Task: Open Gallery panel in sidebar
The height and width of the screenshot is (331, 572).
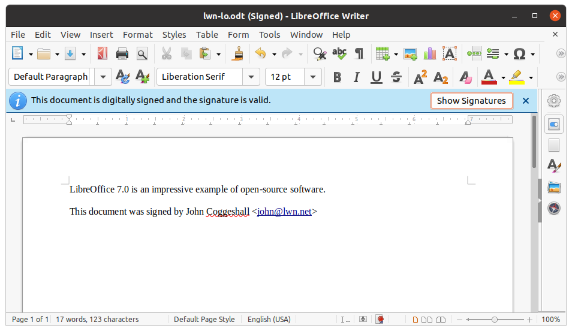Action: click(x=554, y=187)
